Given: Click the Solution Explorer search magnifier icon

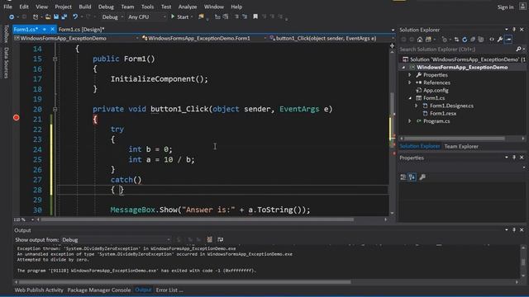Looking at the screenshot, I should click(x=518, y=49).
